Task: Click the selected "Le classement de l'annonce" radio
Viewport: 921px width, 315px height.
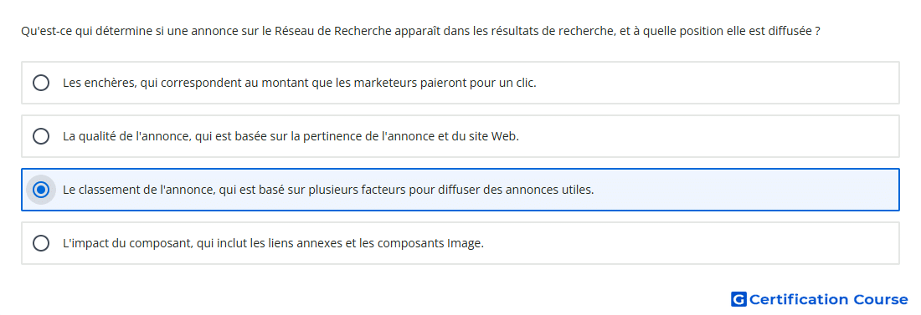Action: (41, 190)
